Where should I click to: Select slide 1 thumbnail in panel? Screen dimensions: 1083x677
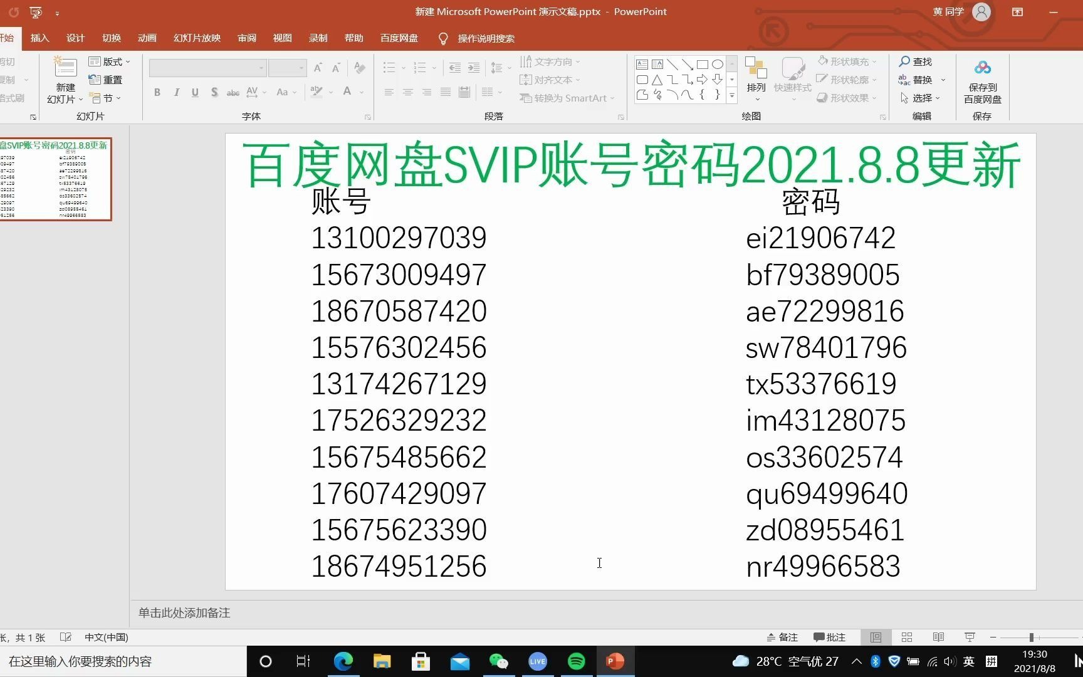click(x=55, y=179)
